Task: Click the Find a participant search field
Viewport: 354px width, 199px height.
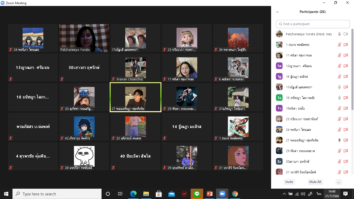Action: pyautogui.click(x=313, y=24)
